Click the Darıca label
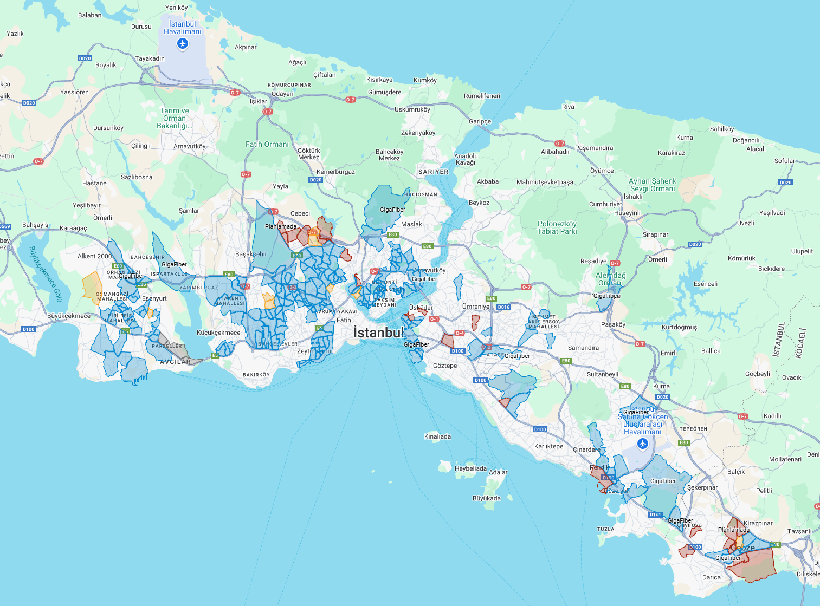Screen dimensions: 820x606 pos(712,577)
